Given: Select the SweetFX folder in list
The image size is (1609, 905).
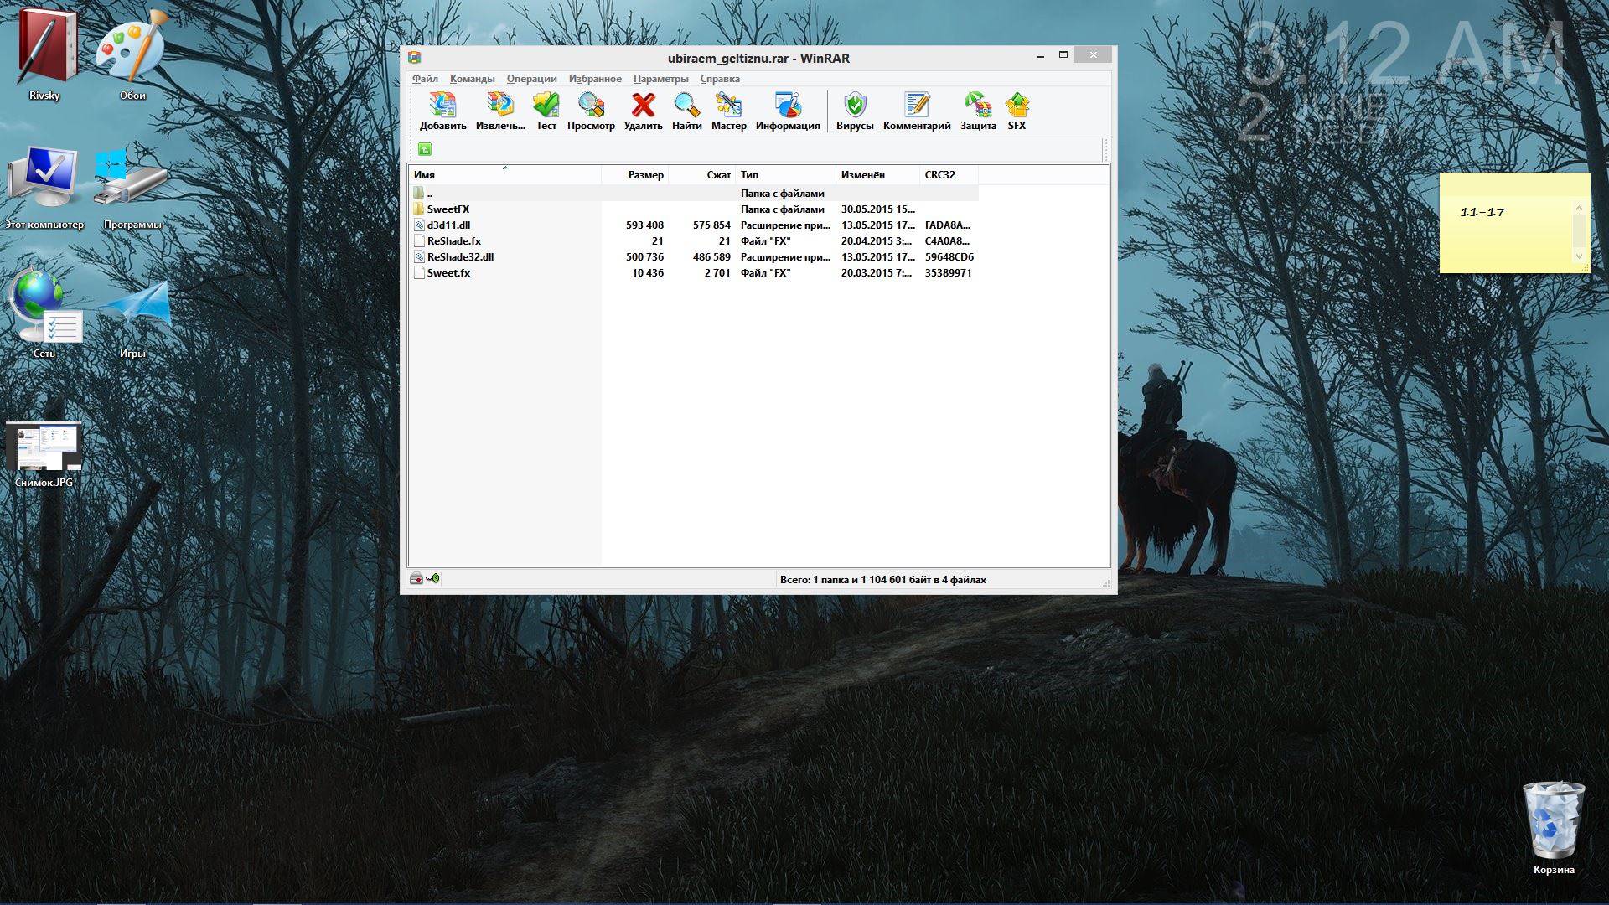Looking at the screenshot, I should 448,209.
